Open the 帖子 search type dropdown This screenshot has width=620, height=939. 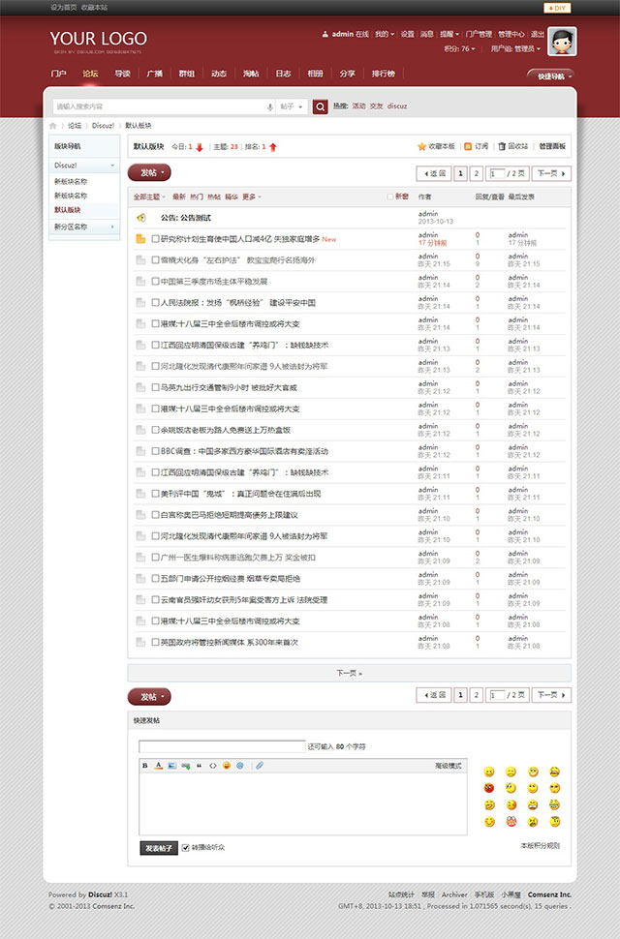click(292, 106)
